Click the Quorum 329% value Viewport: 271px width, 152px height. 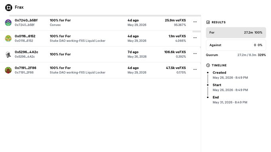coord(262,55)
